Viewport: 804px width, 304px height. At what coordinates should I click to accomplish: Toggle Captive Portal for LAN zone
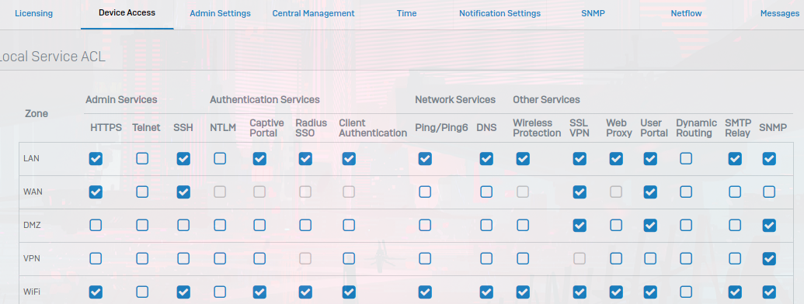[x=259, y=159]
